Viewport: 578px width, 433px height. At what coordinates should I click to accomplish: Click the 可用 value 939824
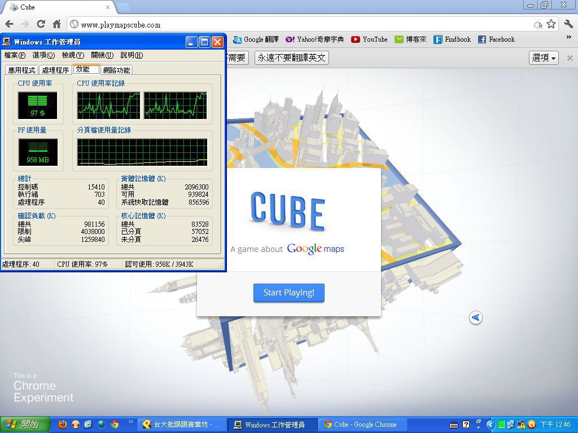(198, 195)
